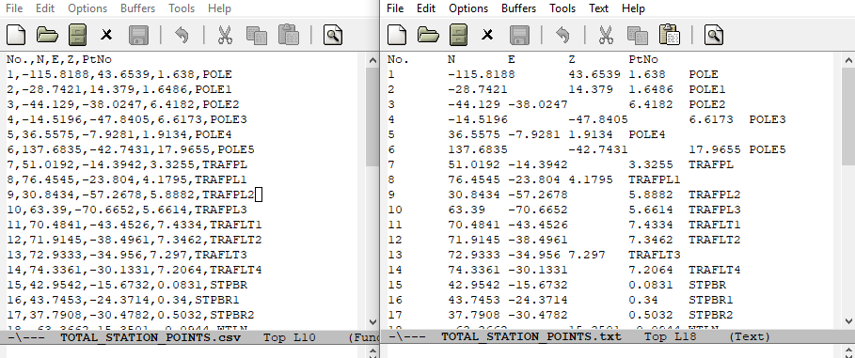
Task: Click TRAFPL1 label in right txt window
Action: (x=655, y=179)
